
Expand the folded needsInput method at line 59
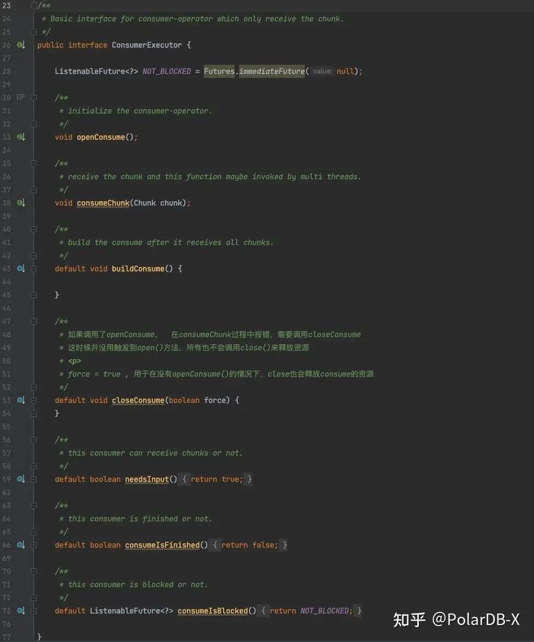click(x=34, y=479)
